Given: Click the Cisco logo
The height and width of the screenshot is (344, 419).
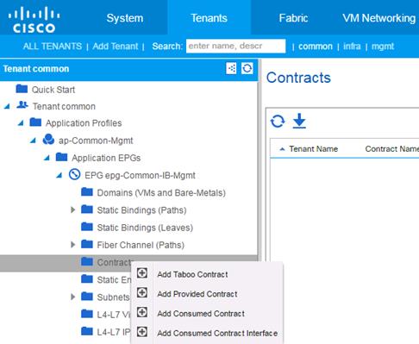Looking at the screenshot, I should point(34,20).
